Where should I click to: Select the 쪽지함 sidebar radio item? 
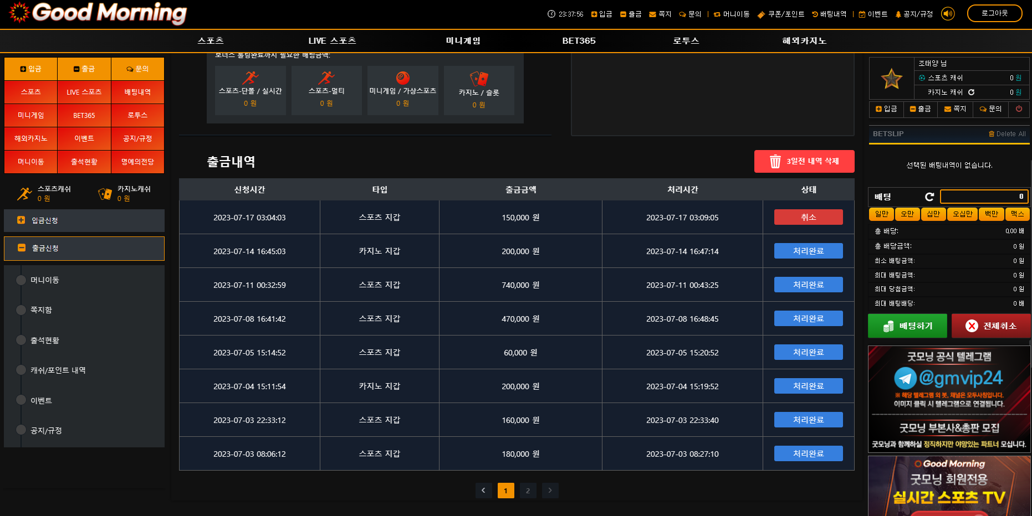(x=21, y=310)
